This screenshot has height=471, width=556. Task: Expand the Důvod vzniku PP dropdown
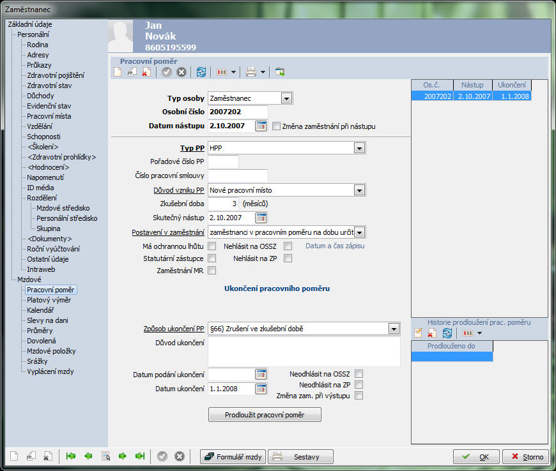(x=360, y=190)
